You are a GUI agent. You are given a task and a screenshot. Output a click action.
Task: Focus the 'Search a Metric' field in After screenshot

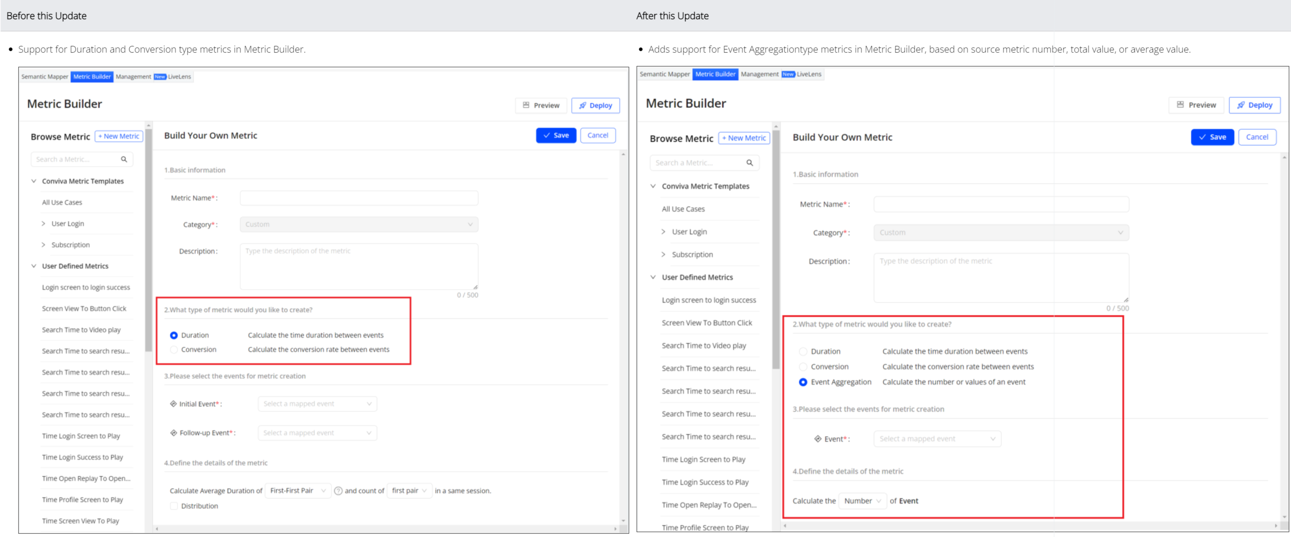(x=704, y=163)
